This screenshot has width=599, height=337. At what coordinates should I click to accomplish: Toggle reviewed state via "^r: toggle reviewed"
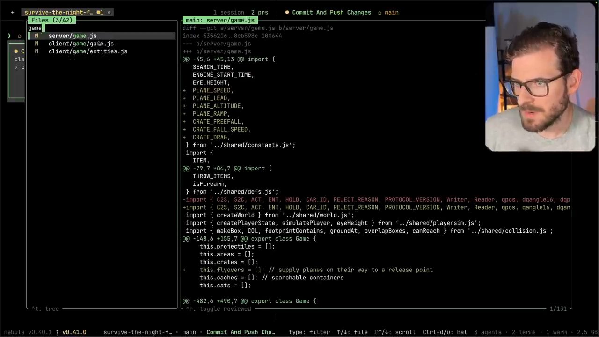click(x=219, y=309)
